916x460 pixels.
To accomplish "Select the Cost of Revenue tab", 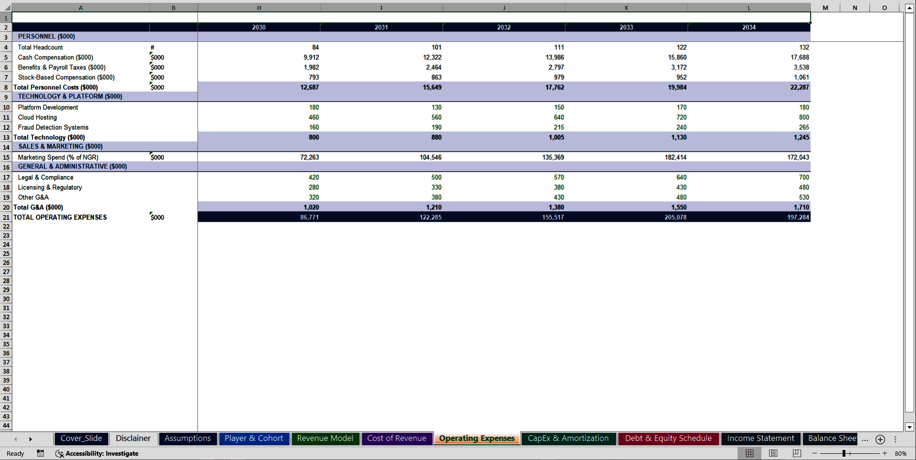I will [x=397, y=439].
